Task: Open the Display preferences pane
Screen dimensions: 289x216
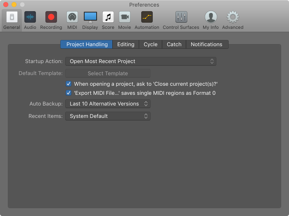Action: click(x=90, y=20)
